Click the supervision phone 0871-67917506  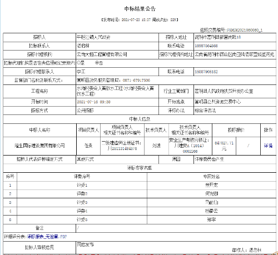click(136, 81)
